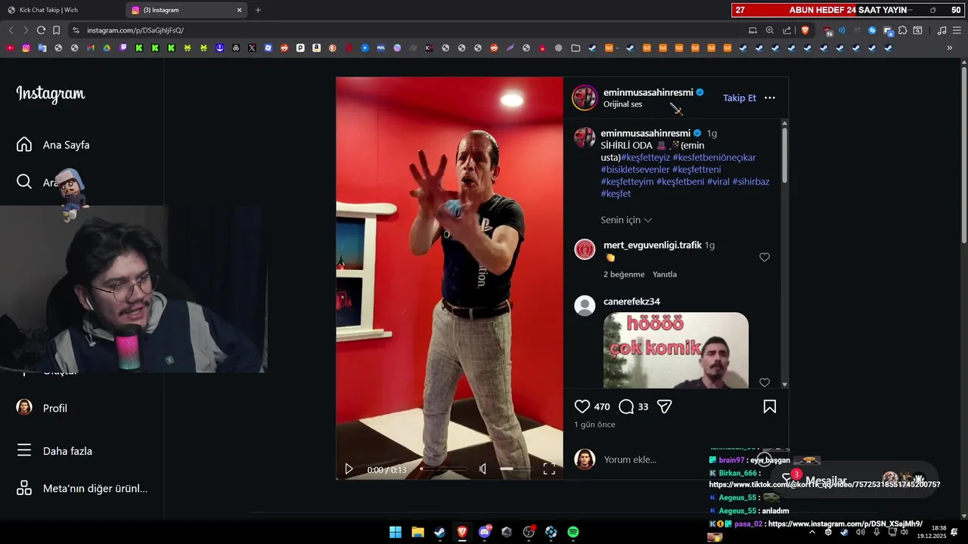Go back in browser history

(11, 30)
